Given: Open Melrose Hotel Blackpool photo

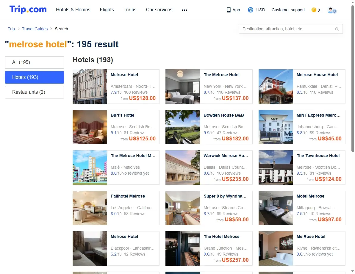Looking at the screenshot, I should tap(90, 248).
